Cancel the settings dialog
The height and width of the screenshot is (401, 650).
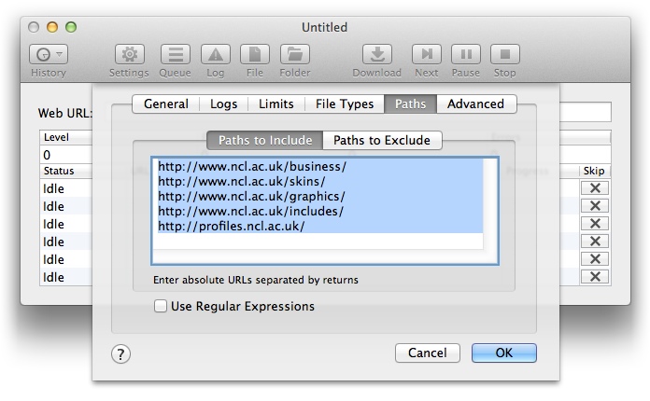(428, 353)
